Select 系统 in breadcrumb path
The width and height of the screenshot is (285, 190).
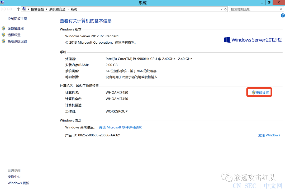pyautogui.click(x=74, y=9)
